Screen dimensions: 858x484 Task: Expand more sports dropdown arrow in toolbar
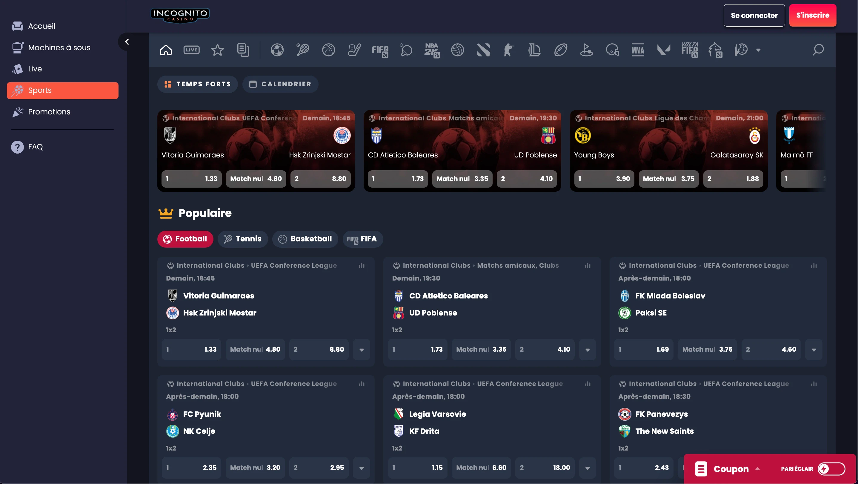pos(758,50)
